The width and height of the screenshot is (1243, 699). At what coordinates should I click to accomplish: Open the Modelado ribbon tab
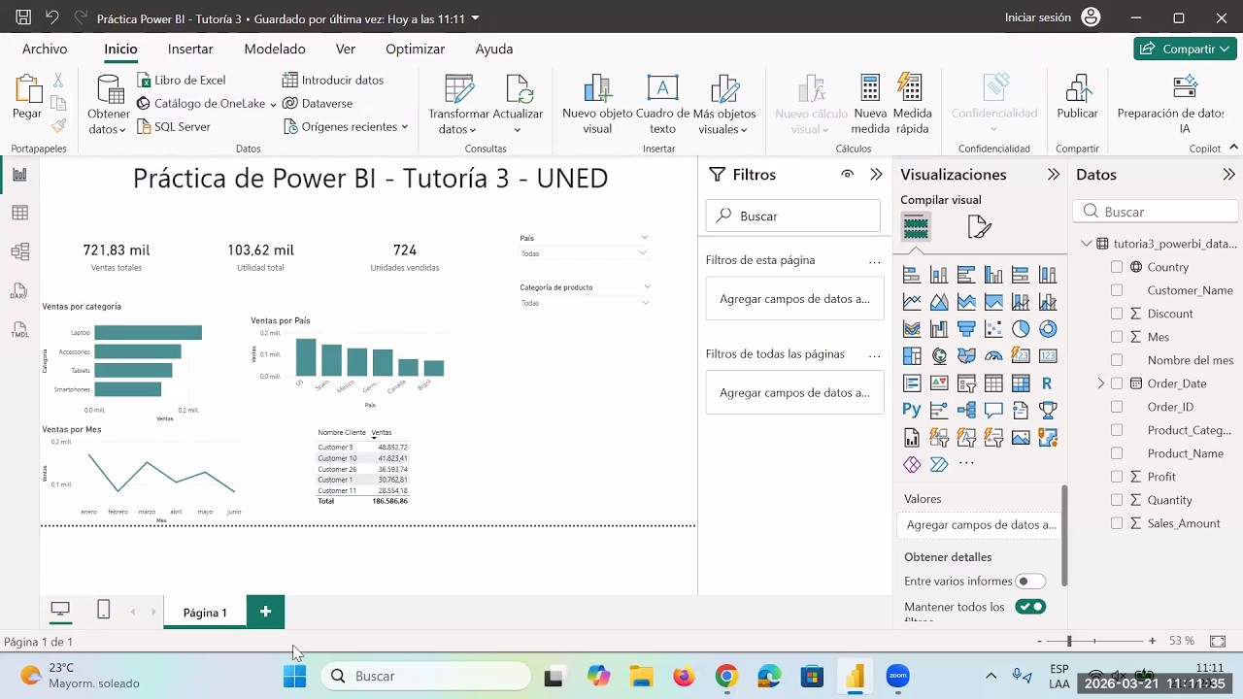(275, 49)
